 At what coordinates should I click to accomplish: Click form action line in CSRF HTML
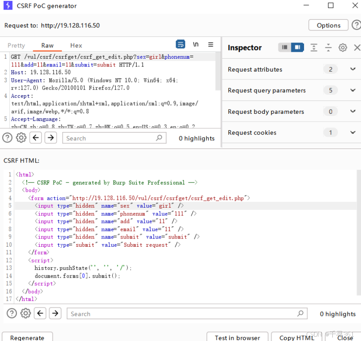coord(139,198)
